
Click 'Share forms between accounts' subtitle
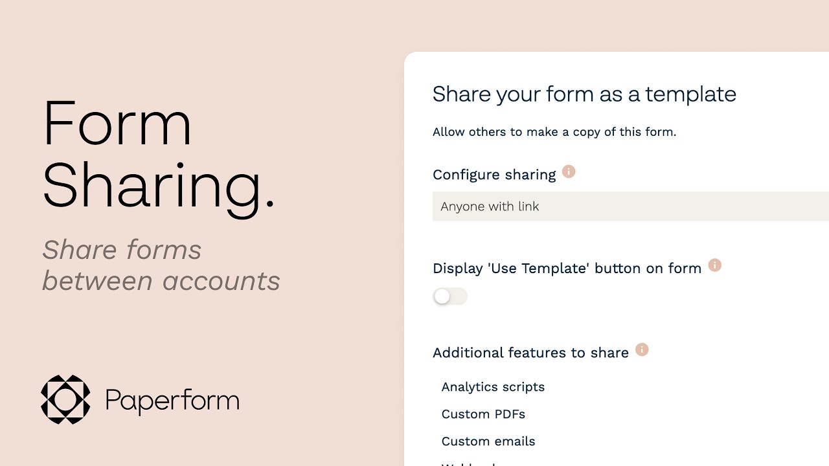tap(161, 265)
